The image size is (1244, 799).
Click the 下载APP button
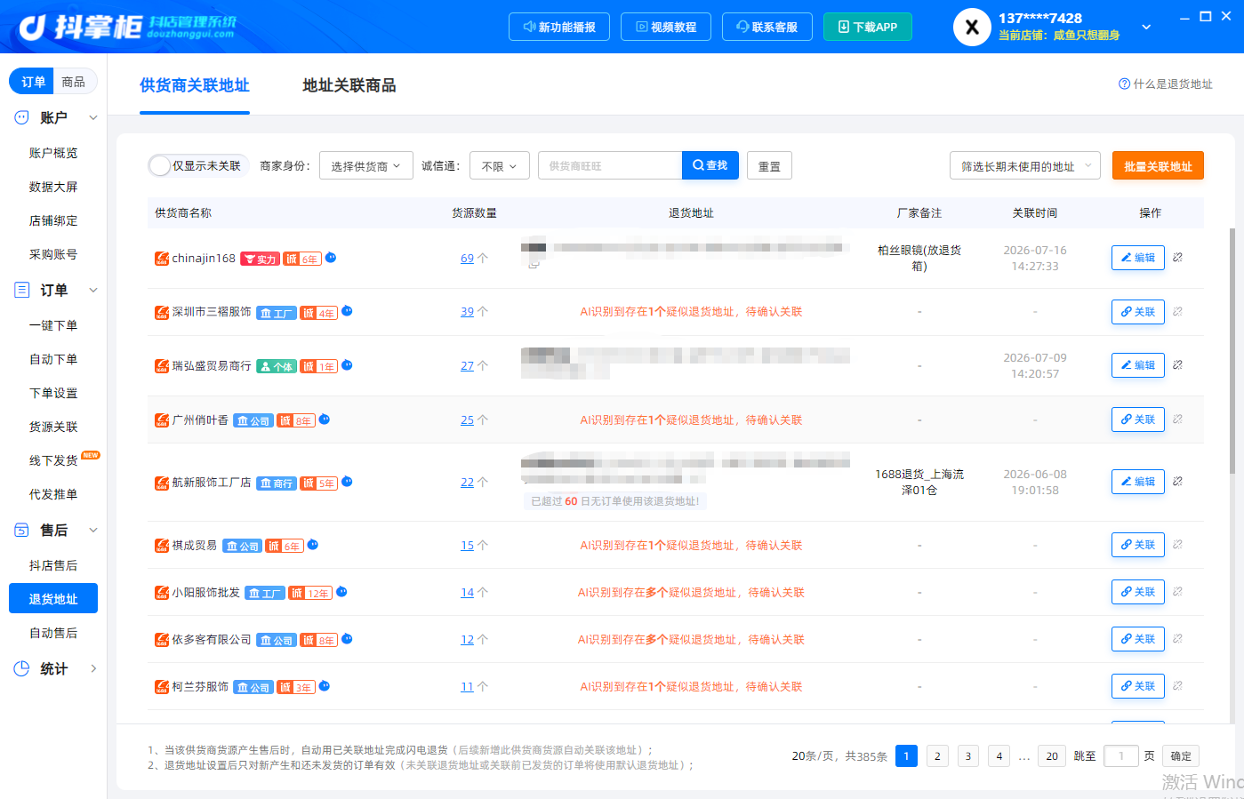(x=868, y=27)
